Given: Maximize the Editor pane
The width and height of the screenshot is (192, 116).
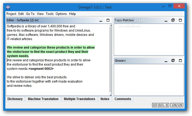Looking at the screenshot, I should point(108,20).
